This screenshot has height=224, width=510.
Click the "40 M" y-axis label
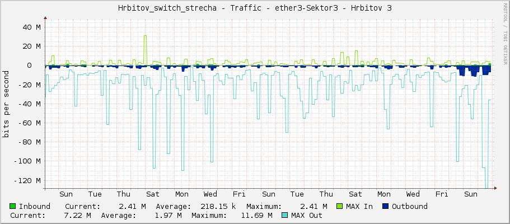point(31,27)
